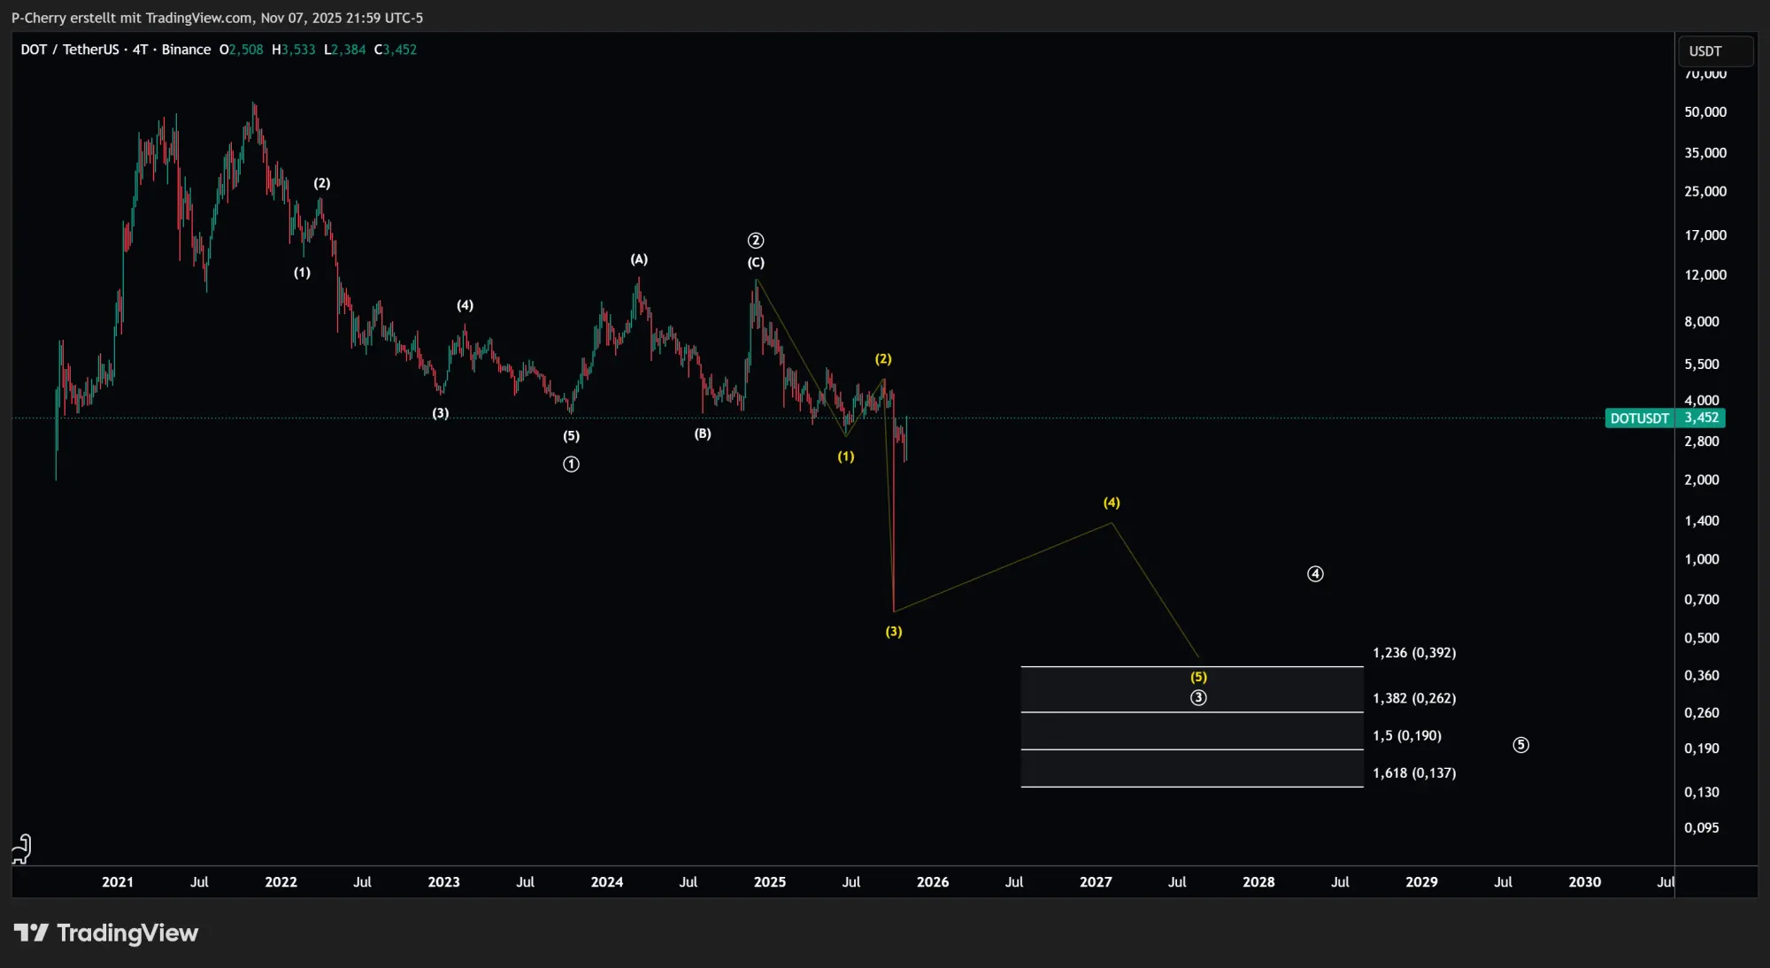
Task: Select the circled wave ② marker above (C)
Action: click(755, 240)
